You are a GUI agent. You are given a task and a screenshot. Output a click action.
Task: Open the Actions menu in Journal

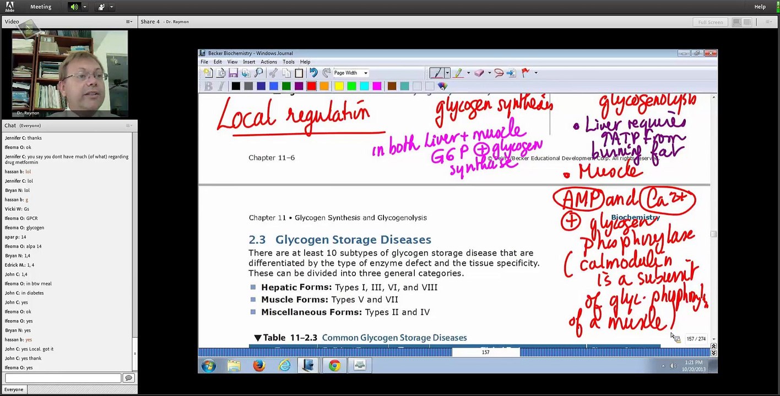click(269, 62)
